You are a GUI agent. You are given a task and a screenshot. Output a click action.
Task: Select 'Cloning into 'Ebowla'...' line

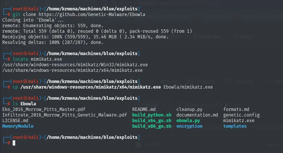tap(33, 20)
